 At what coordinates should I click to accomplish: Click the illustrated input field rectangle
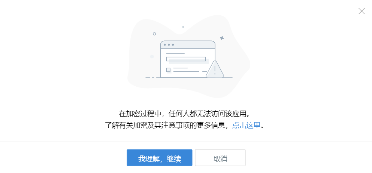pos(186,59)
